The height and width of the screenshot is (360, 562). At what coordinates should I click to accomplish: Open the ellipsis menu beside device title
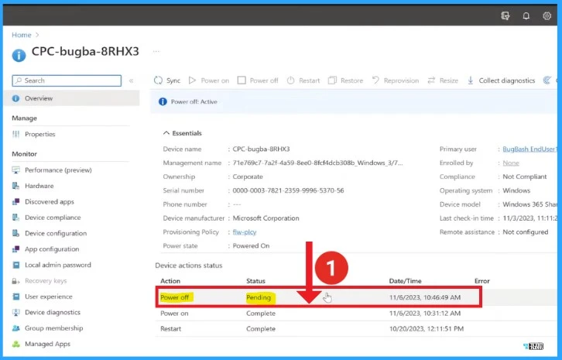(156, 51)
